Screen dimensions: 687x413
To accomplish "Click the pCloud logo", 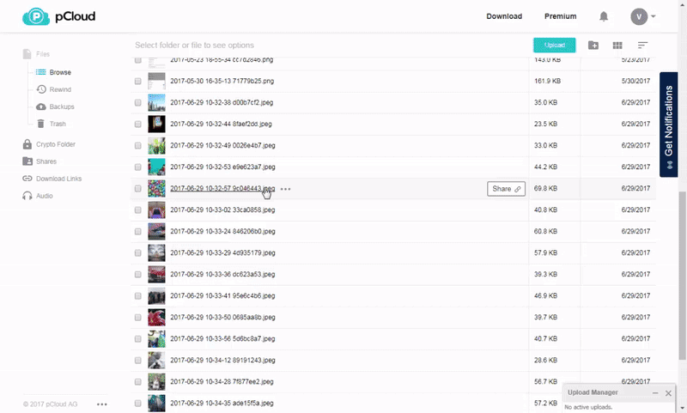I will 58,16.
